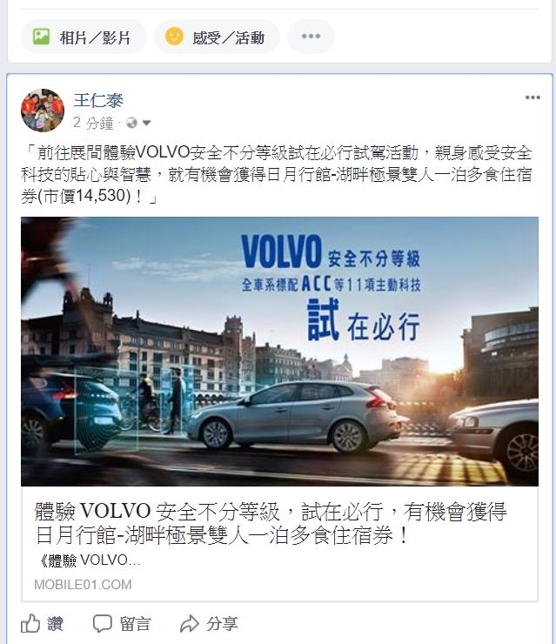Expand the post audience dropdown arrow
556x644 pixels.
146,123
